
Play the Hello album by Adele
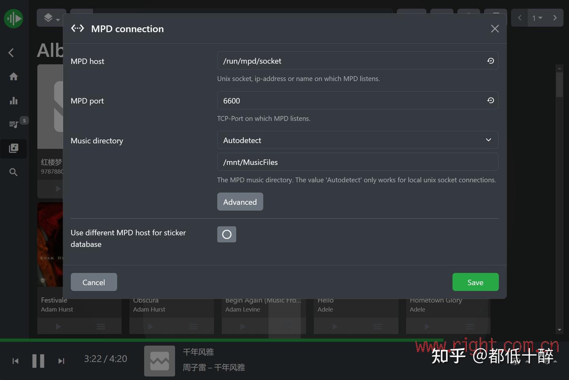[x=335, y=326]
